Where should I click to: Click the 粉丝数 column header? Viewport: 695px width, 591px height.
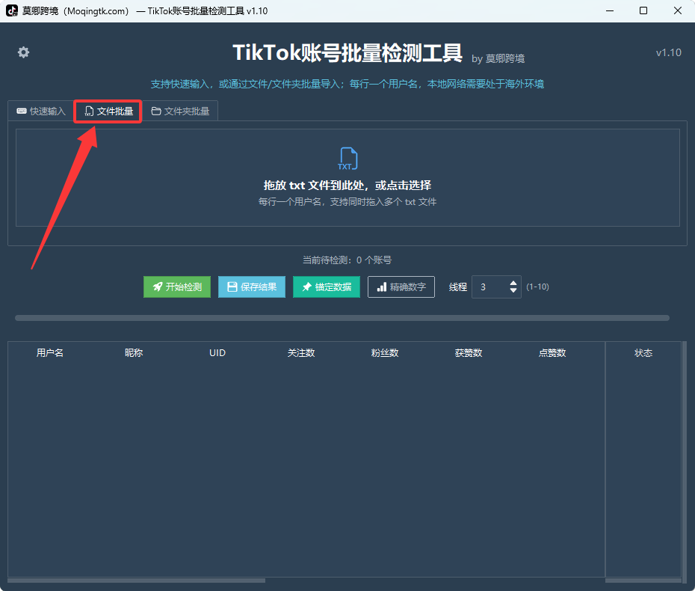point(385,353)
